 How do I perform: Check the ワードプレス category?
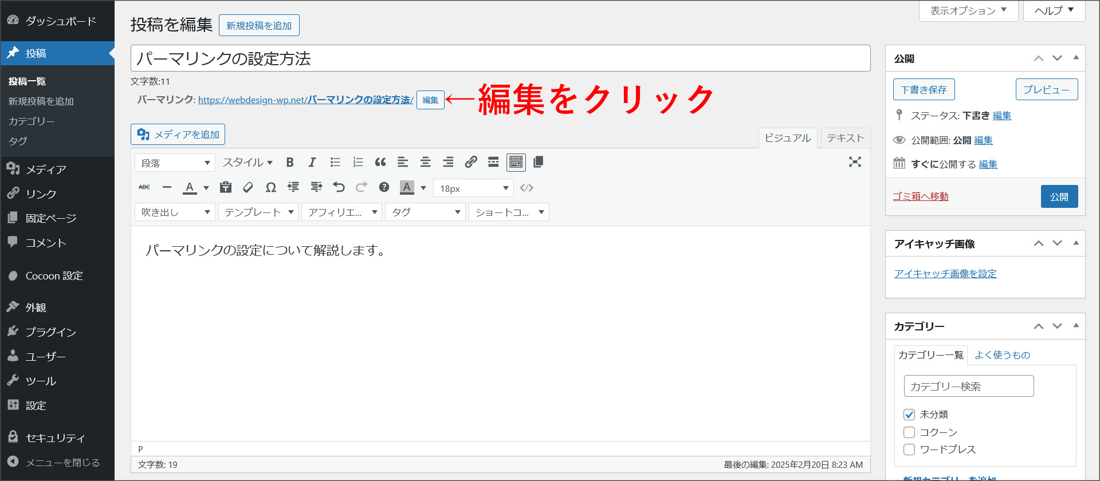pos(909,450)
